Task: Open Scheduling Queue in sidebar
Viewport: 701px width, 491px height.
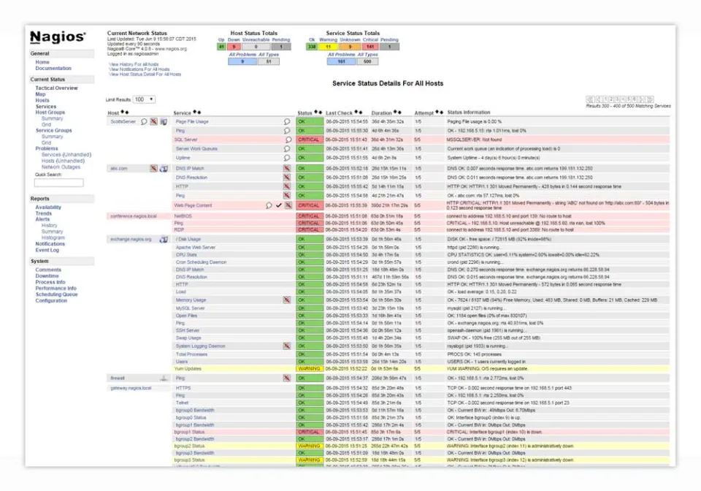Action: [x=56, y=294]
